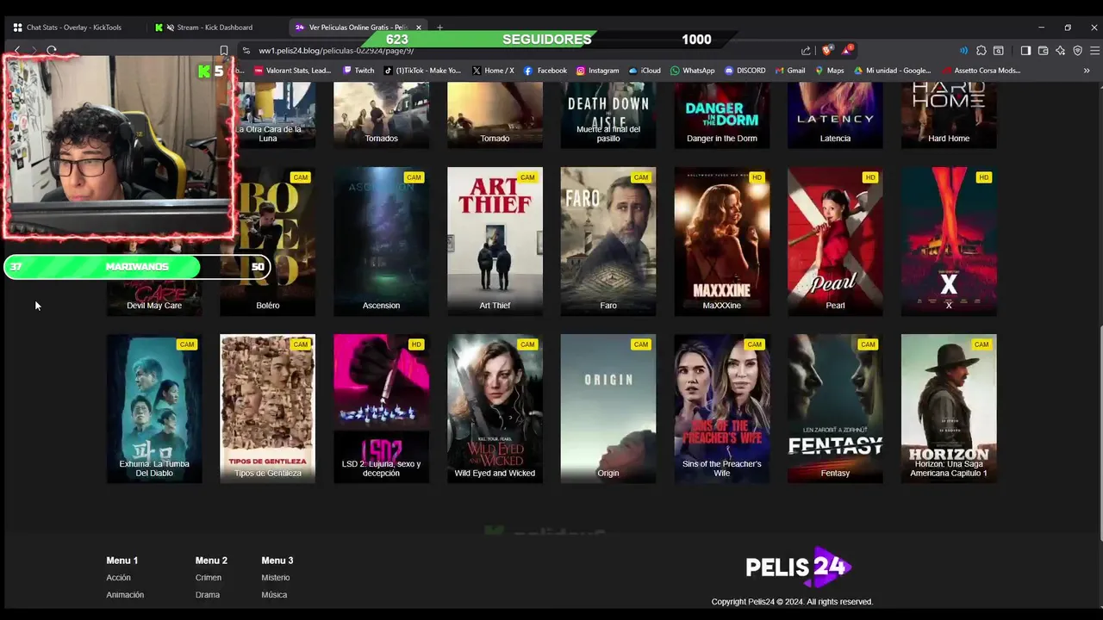Open the Valorant Stats bookmark
This screenshot has height=620, width=1103.
click(x=293, y=71)
